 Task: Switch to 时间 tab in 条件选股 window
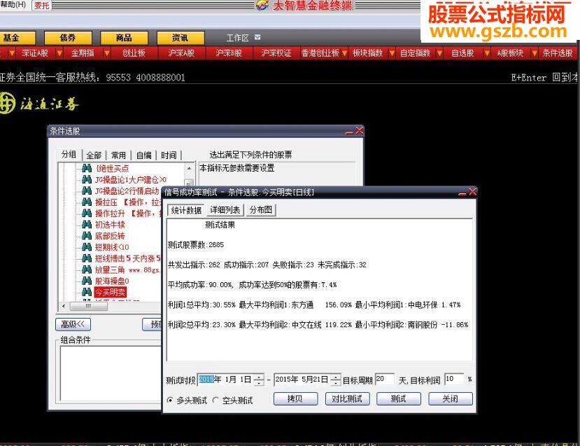[169, 155]
